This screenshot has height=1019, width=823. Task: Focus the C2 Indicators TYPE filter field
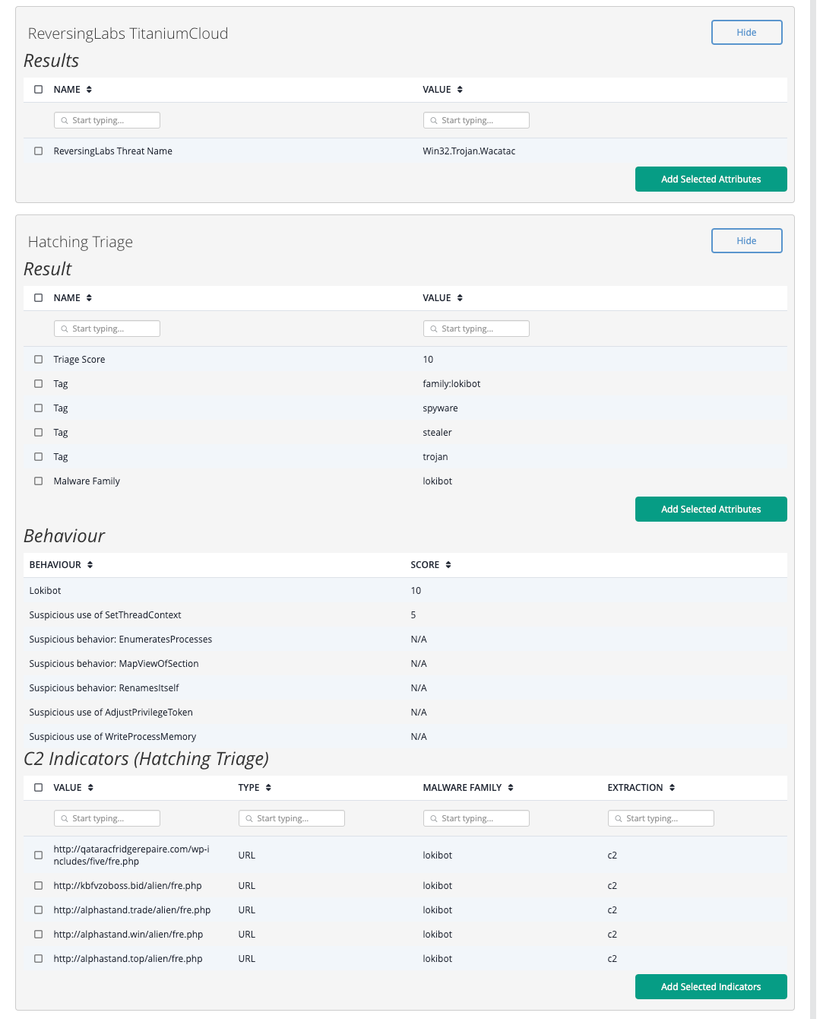pos(292,818)
